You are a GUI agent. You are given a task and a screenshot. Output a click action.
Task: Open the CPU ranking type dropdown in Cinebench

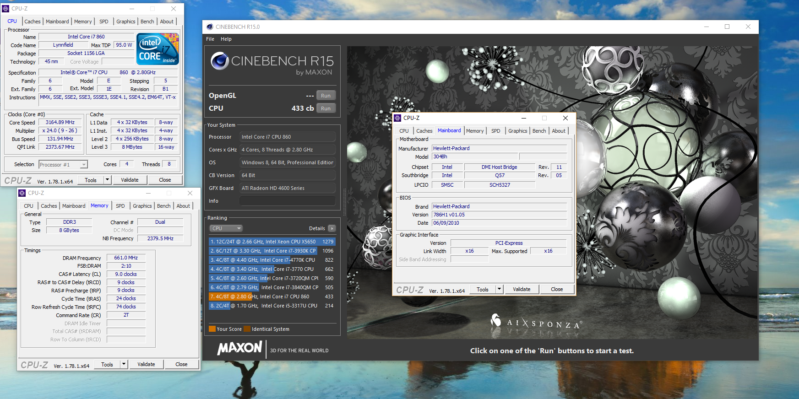click(226, 228)
